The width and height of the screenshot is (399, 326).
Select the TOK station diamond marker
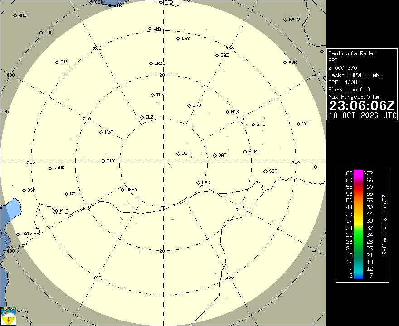(x=41, y=33)
